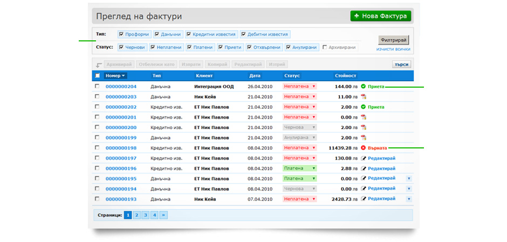The width and height of the screenshot is (507, 242).
Task: Go to page 3 of results
Action: click(146, 215)
